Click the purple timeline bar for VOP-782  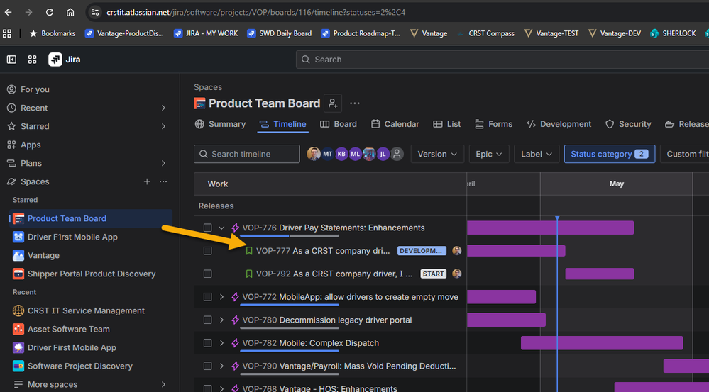(x=602, y=343)
